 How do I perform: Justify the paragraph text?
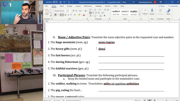[x=99, y=13]
